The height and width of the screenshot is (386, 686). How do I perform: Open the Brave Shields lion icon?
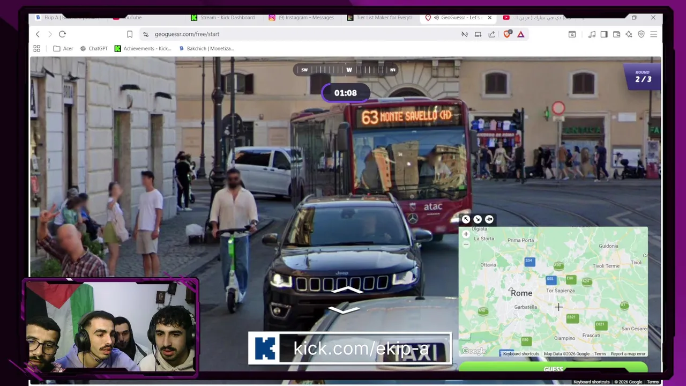coord(507,34)
